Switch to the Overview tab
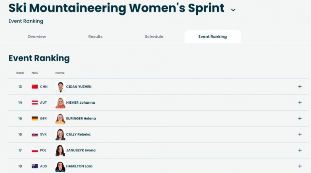311x173 pixels. 37,37
